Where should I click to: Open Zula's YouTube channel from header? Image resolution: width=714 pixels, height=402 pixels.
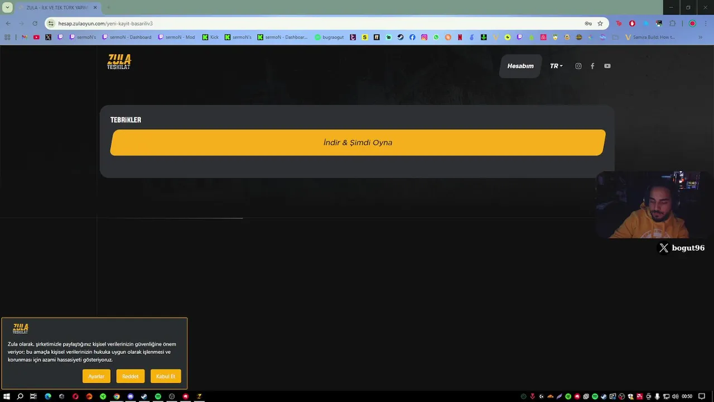pos(607,66)
